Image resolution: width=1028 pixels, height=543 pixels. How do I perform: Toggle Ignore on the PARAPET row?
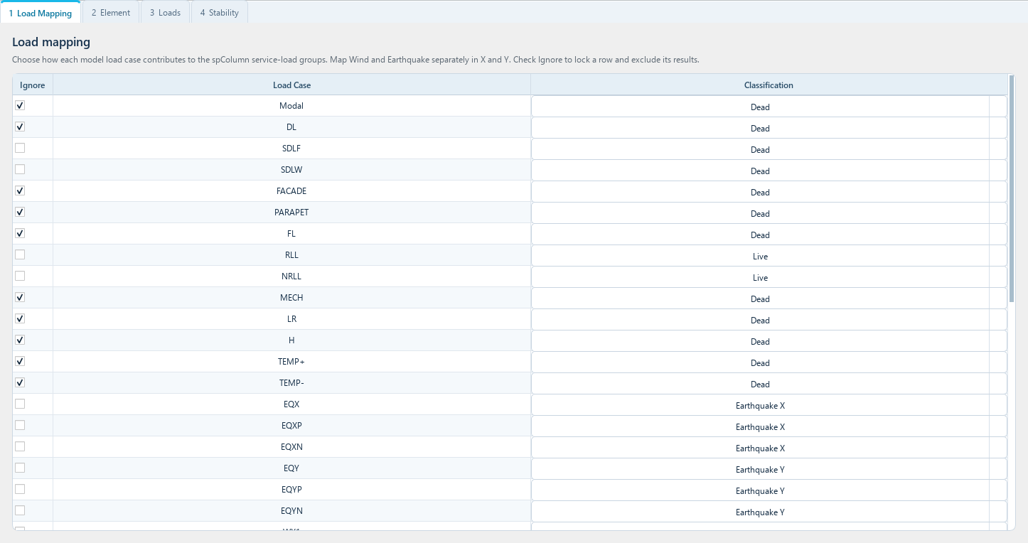tap(20, 212)
